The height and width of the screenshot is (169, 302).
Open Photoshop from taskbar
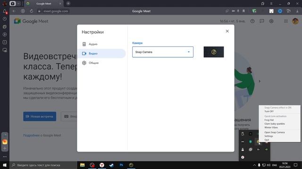pyautogui.click(x=121, y=165)
